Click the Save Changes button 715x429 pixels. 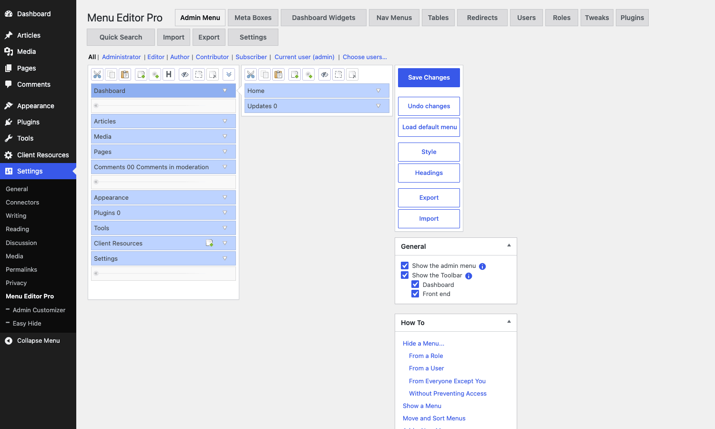429,78
